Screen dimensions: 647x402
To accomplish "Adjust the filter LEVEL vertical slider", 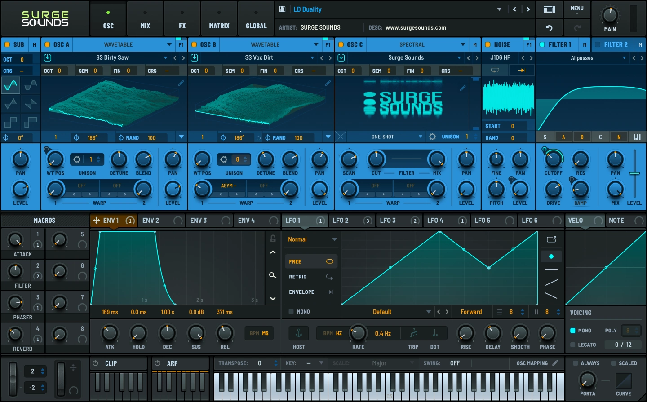I will tap(634, 173).
